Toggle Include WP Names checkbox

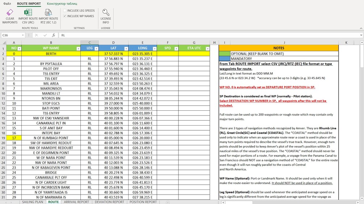[65, 16]
